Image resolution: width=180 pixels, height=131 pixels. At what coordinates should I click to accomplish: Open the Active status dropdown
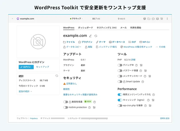76,19
